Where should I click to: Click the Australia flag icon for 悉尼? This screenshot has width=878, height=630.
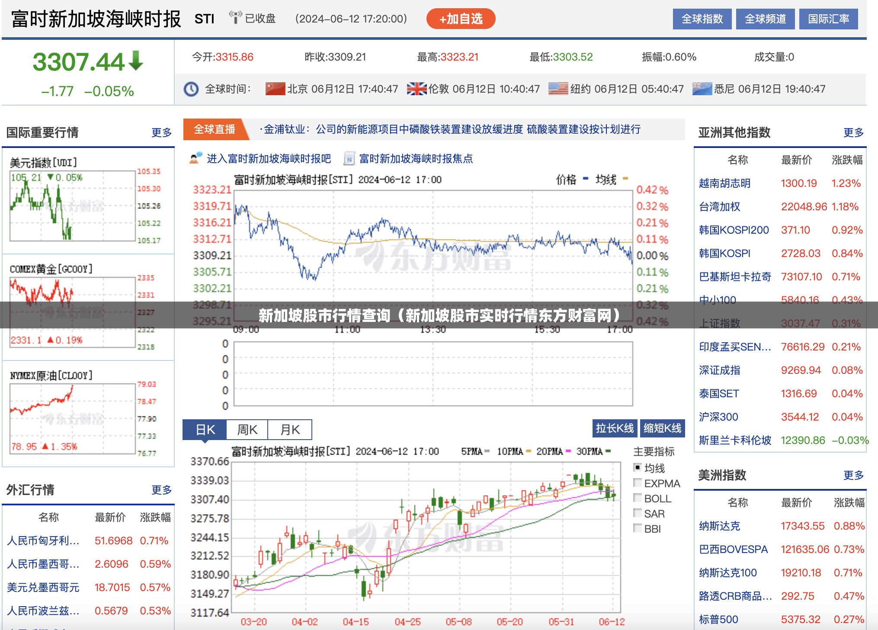point(702,89)
